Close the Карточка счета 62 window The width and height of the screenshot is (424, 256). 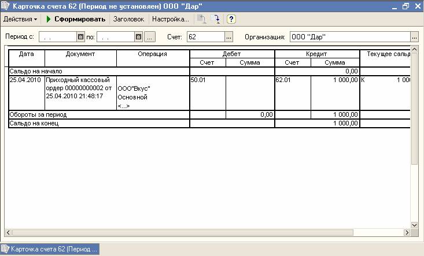pos(418,6)
